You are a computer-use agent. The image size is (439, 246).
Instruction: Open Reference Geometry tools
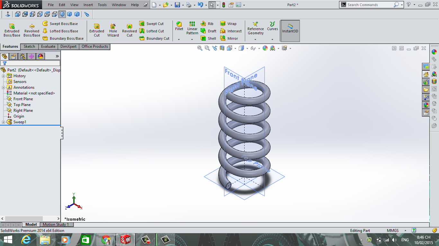255,28
